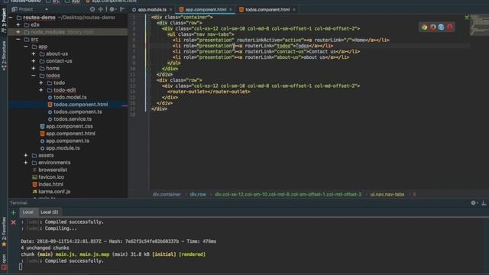
Task: Open page preview in Firefox browser
Action: pyautogui.click(x=433, y=27)
